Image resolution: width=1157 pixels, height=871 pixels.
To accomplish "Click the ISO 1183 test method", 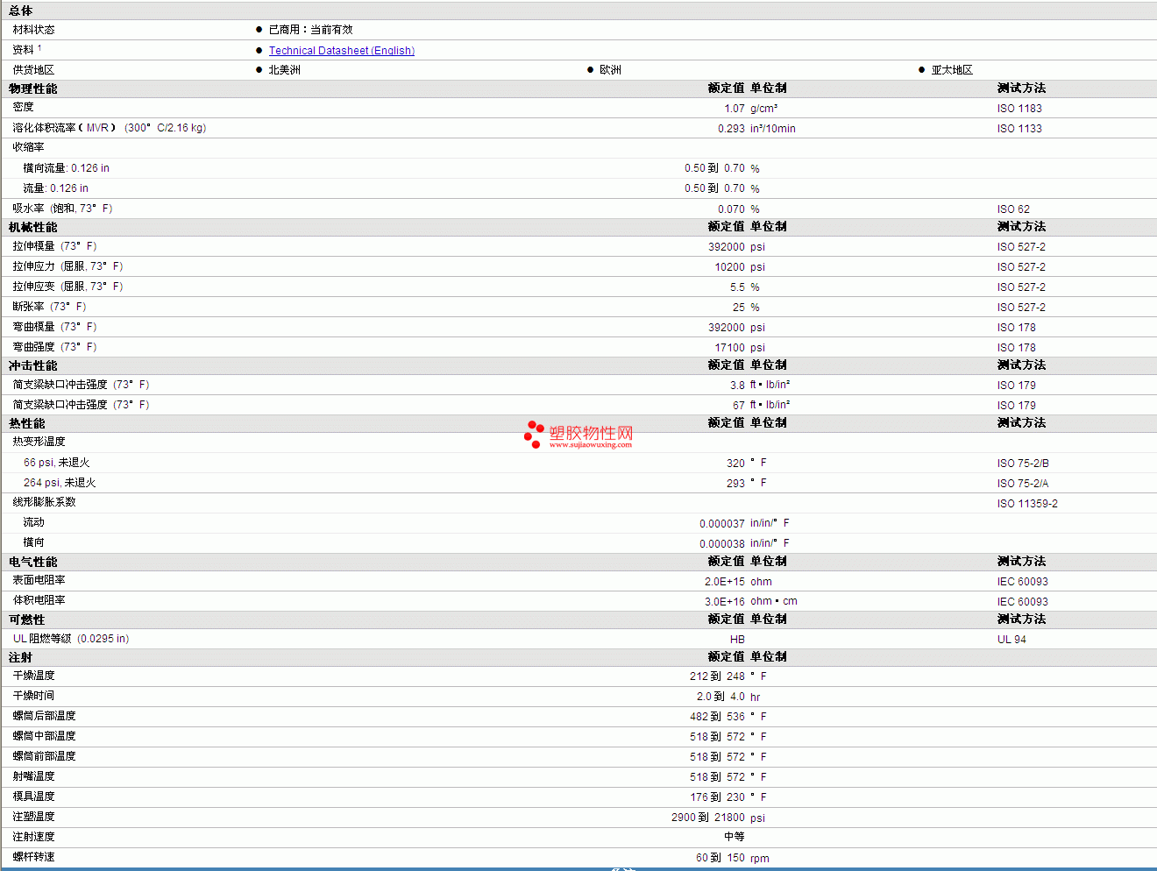I will point(1019,109).
